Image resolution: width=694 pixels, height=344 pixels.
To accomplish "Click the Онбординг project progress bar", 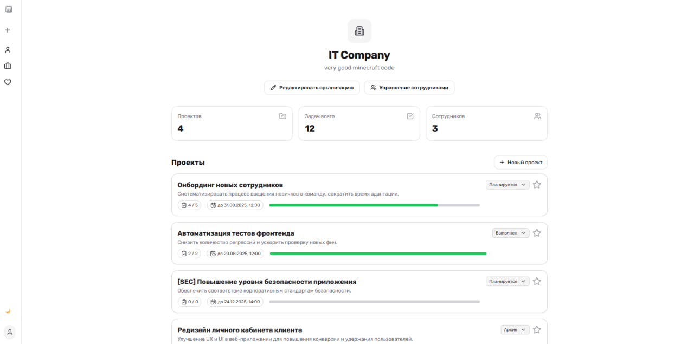I will pyautogui.click(x=374, y=205).
